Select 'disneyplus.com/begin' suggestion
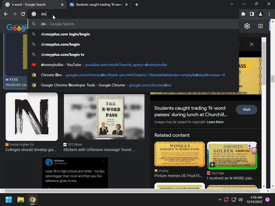Image resolution: width=275 pixels, height=206 pixels. click(x=133, y=44)
